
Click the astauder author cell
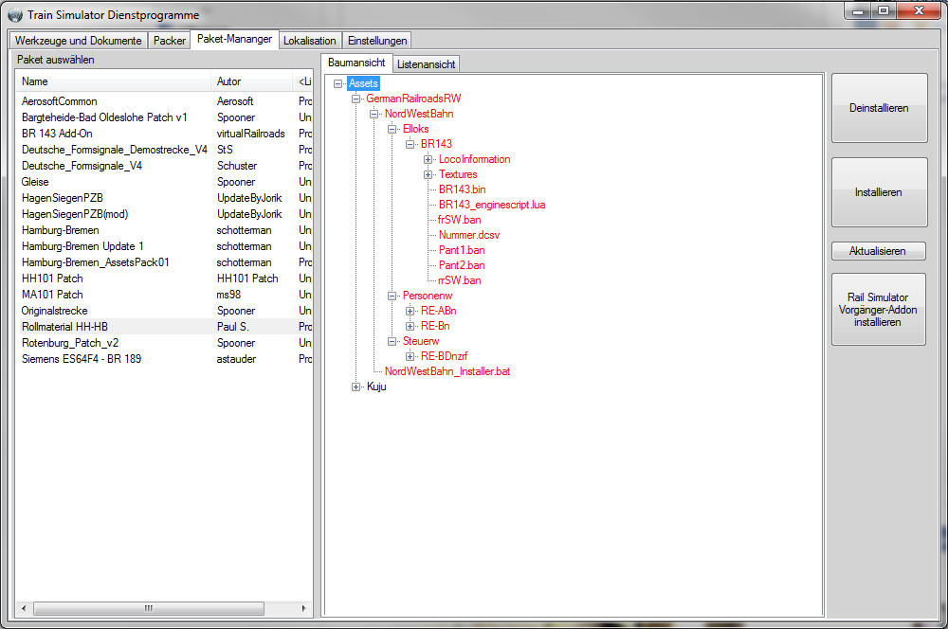[236, 359]
